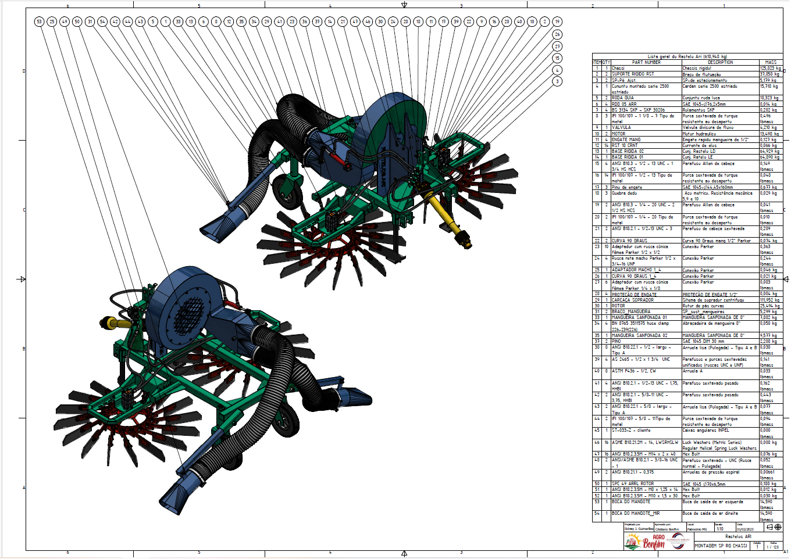791x559 pixels.
Task: Click approver name 'Cristiano Bonfim'
Action: point(667,529)
